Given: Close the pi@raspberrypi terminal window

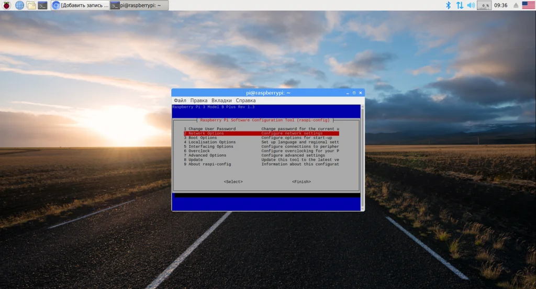Looking at the screenshot, I should coord(360,93).
